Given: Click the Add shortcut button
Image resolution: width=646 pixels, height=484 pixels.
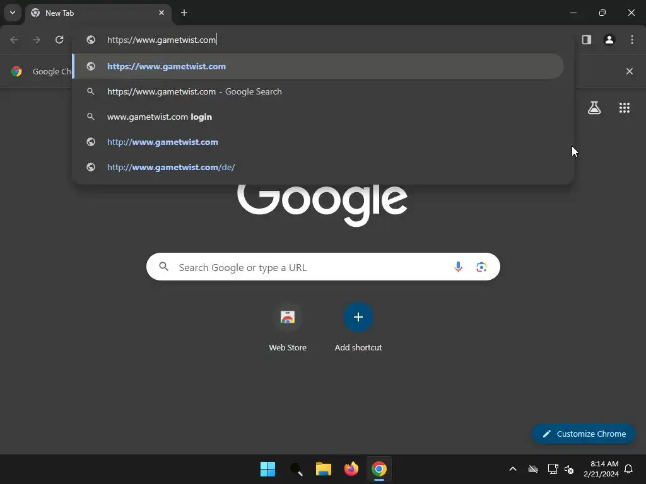Looking at the screenshot, I should click(x=358, y=328).
